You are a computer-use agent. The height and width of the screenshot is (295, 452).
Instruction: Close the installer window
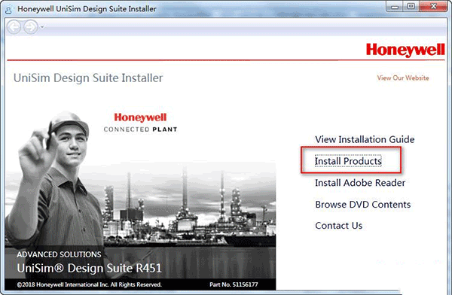click(433, 7)
